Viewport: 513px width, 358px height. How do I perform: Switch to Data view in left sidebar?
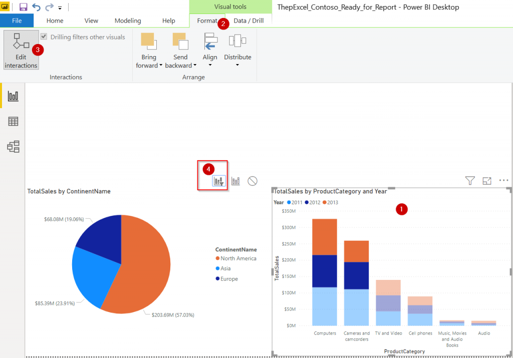(x=13, y=121)
